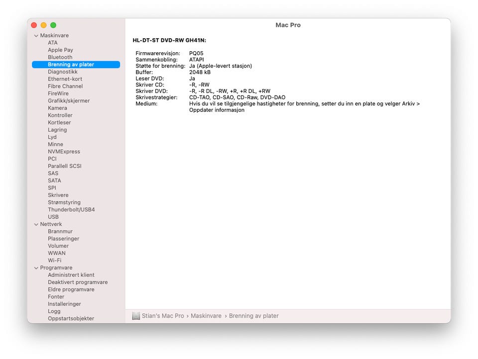The height and width of the screenshot is (359, 478).
Task: Select Bluetooth in the sidebar
Action: (x=60, y=57)
